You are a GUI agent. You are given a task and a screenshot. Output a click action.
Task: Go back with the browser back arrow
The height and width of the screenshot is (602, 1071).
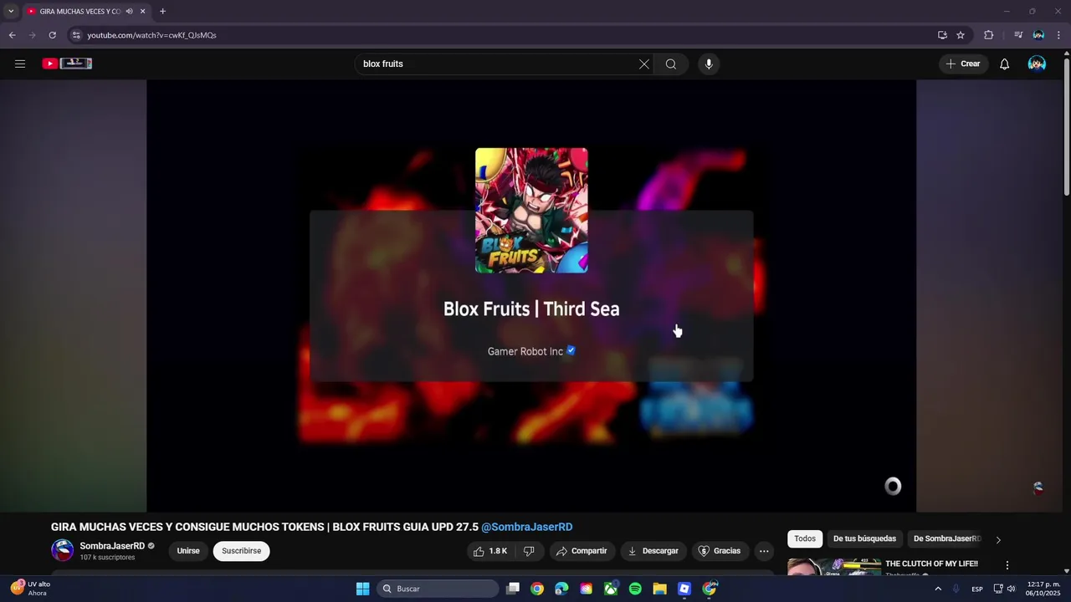[x=12, y=35]
